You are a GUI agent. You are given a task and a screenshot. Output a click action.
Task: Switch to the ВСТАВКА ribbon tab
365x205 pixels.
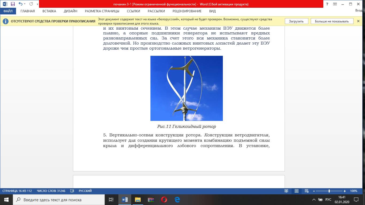pos(49,11)
